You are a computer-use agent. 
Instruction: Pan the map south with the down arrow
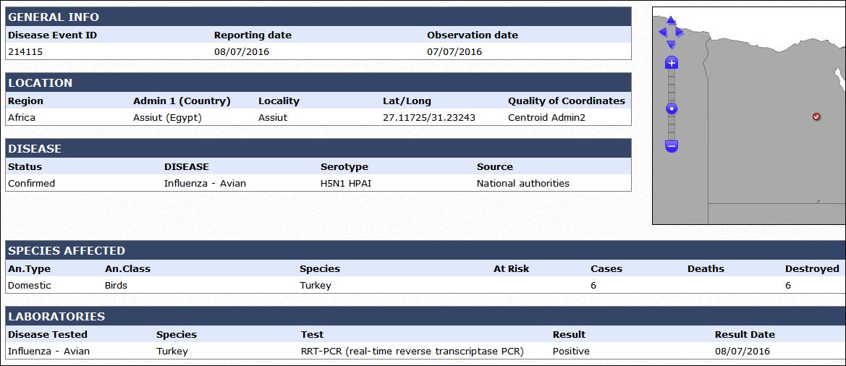point(671,44)
